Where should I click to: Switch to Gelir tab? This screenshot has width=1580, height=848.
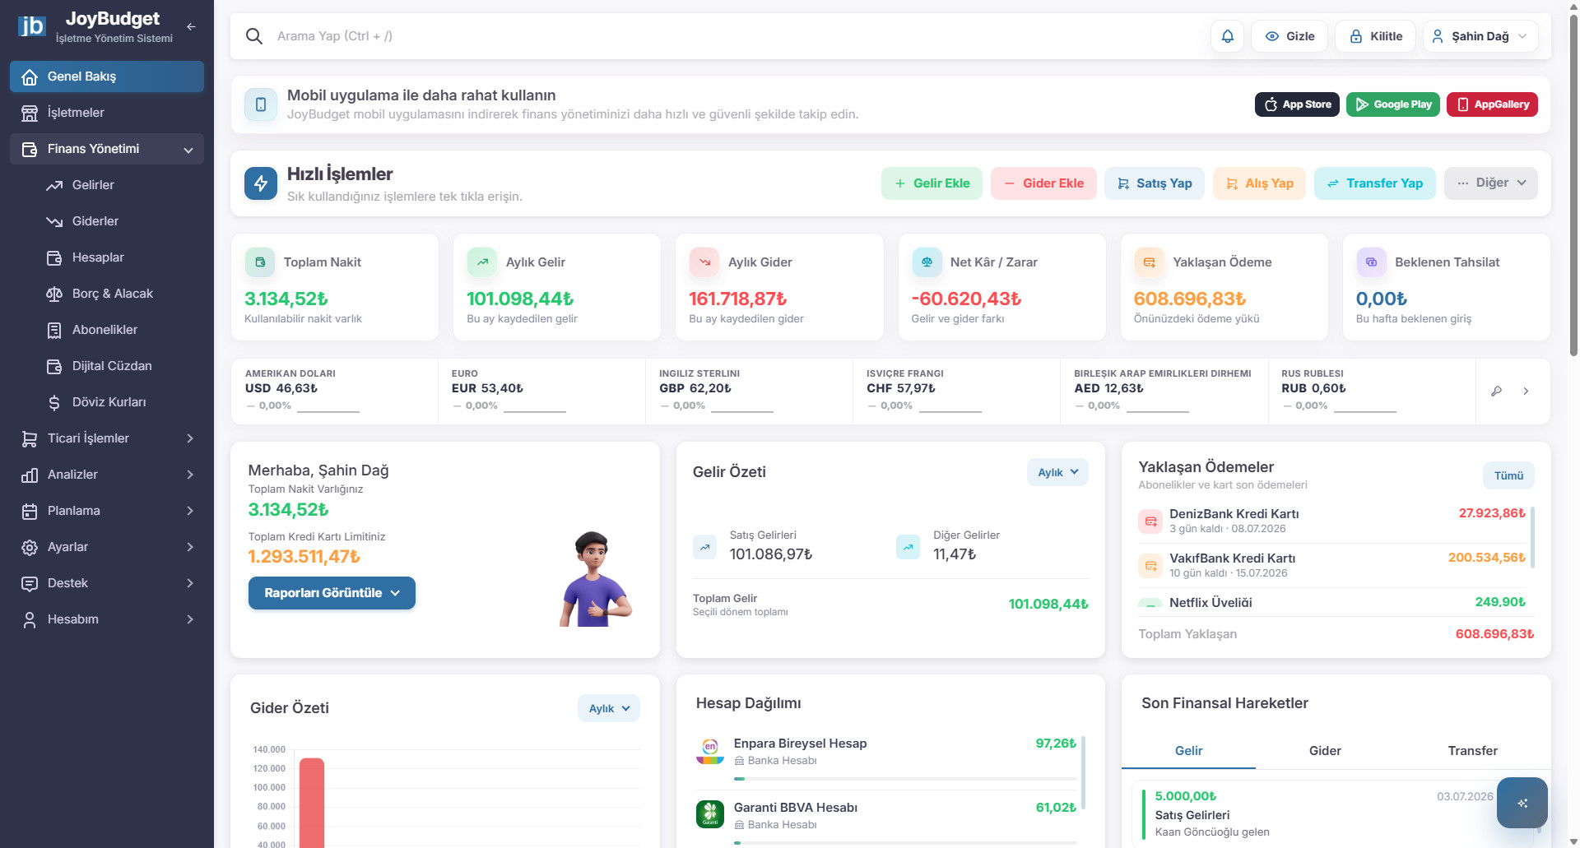coord(1188,751)
